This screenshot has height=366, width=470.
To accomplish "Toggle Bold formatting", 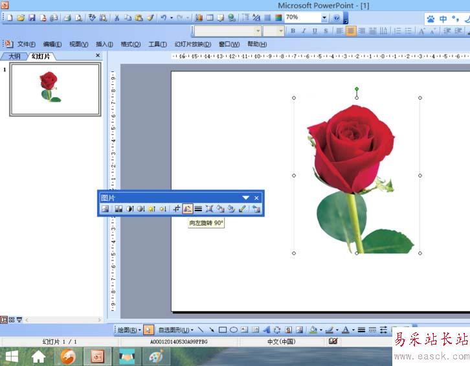I will pos(293,30).
